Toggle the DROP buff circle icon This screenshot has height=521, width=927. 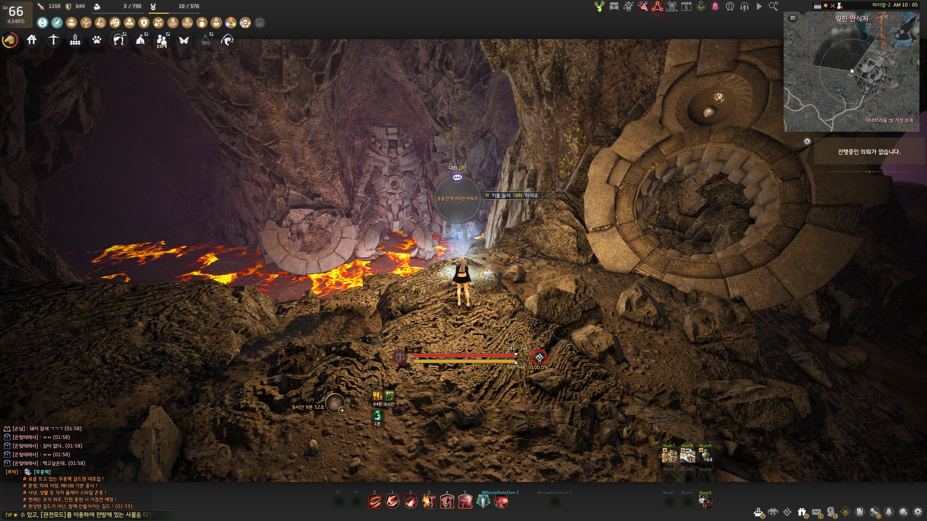187,23
